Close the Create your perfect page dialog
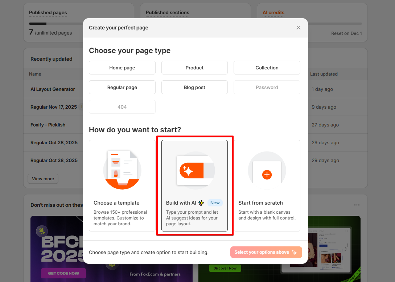The image size is (395, 282). (298, 28)
